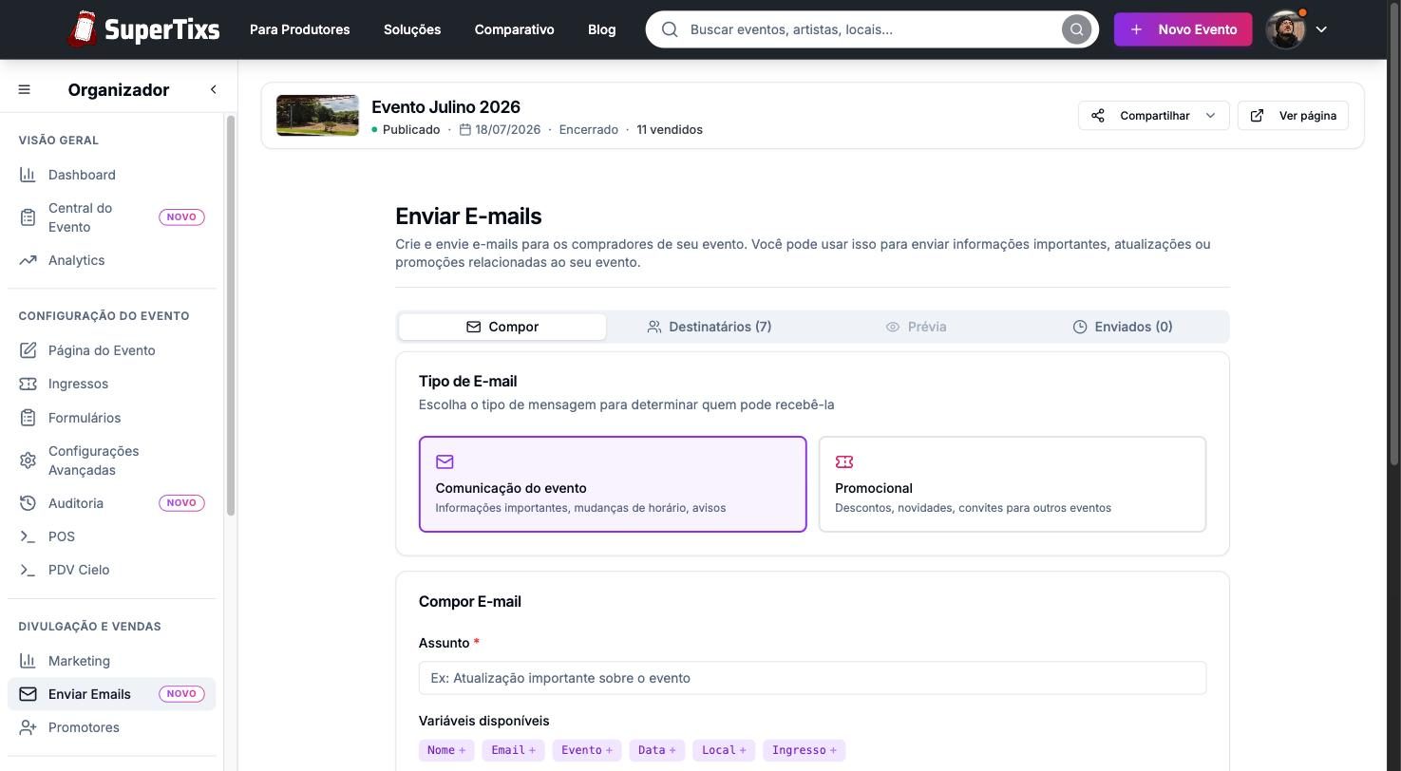The height and width of the screenshot is (771, 1401).
Task: Go to Analytics
Action: pos(112,260)
